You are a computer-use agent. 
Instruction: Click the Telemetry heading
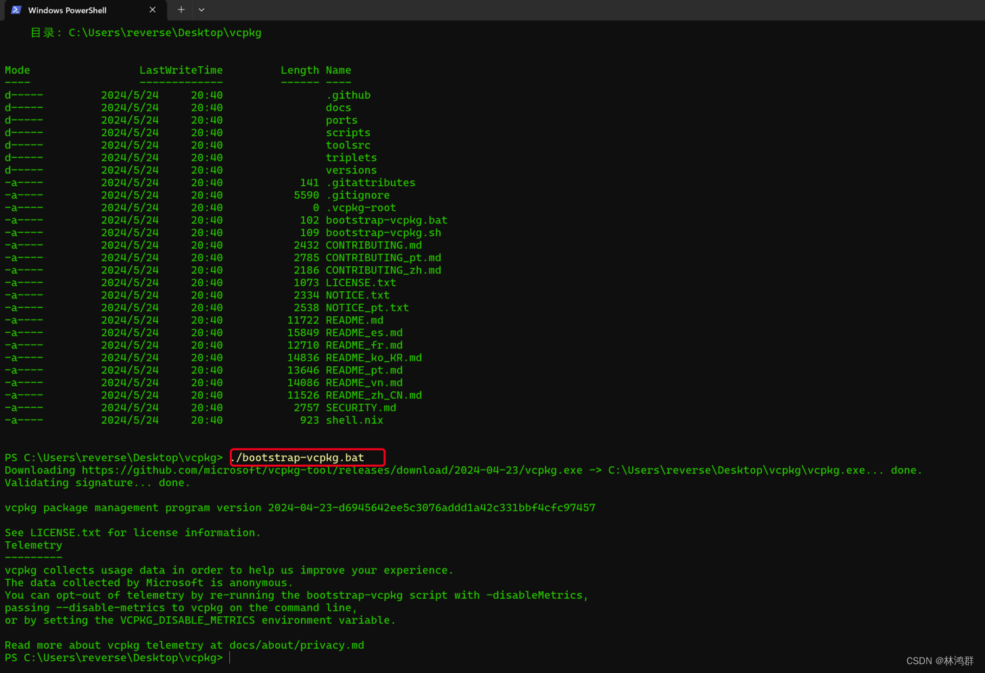(33, 545)
